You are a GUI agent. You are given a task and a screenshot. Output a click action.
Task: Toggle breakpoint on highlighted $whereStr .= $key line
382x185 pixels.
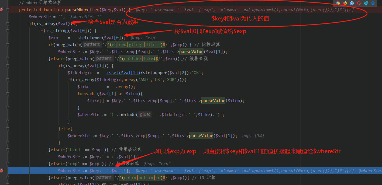click(2, 170)
